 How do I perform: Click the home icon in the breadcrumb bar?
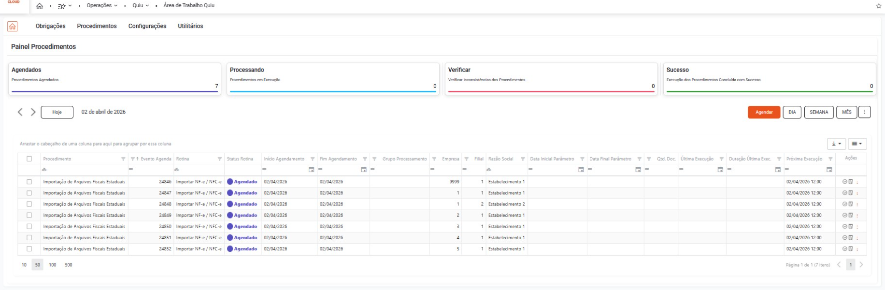(x=40, y=6)
